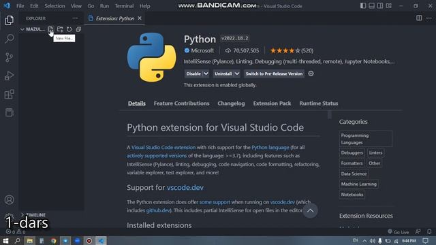The height and width of the screenshot is (245, 436).
Task: Open the extension manage gear icon
Action: point(311,73)
